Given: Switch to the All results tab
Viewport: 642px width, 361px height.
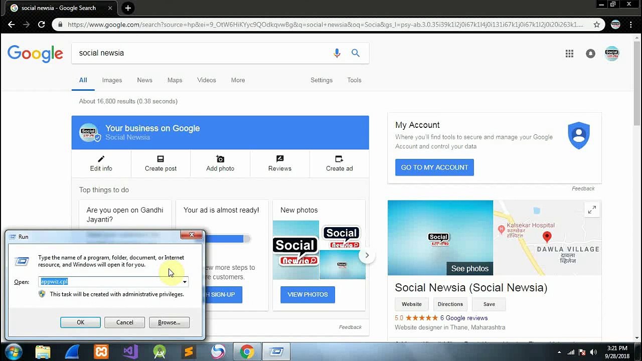Looking at the screenshot, I should click(83, 80).
